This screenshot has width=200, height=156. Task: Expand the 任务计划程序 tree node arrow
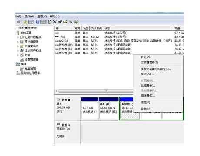pos(18,37)
